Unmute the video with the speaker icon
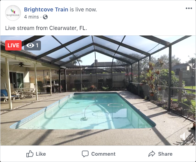196x162 pixels. [184, 137]
